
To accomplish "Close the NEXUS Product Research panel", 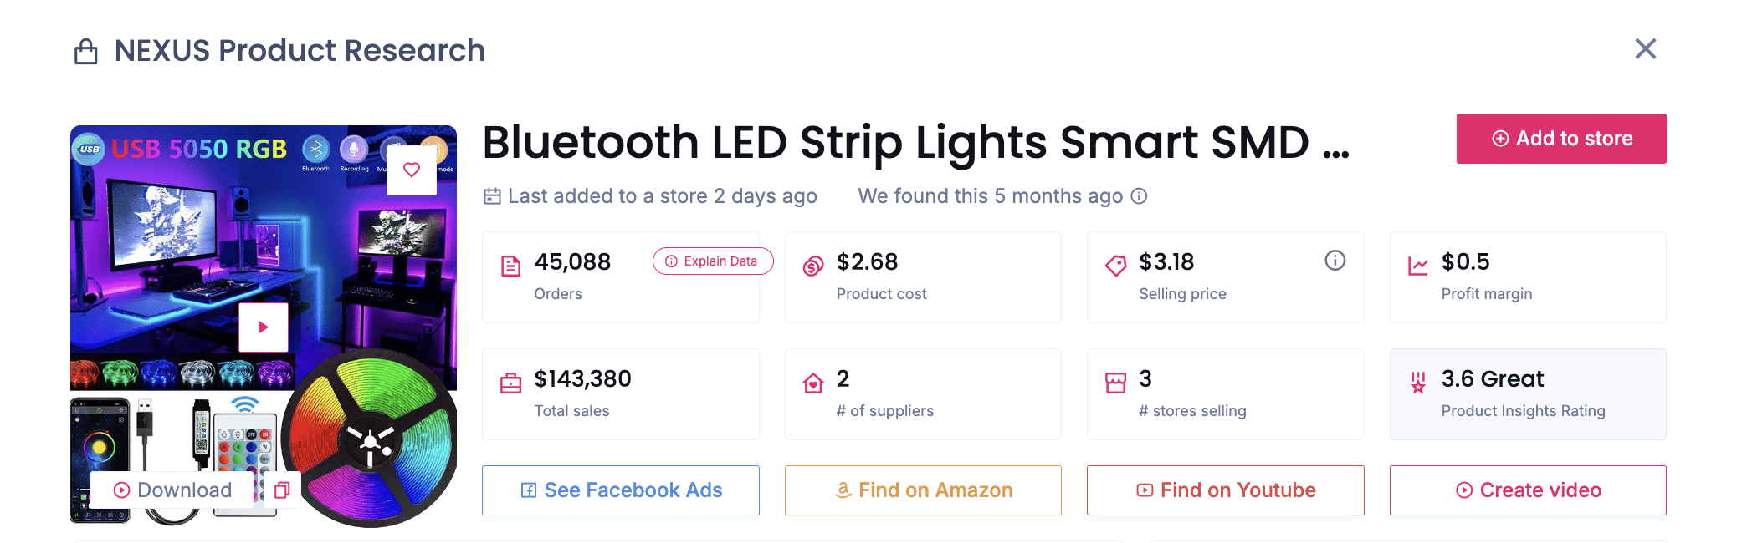I will (1645, 49).
